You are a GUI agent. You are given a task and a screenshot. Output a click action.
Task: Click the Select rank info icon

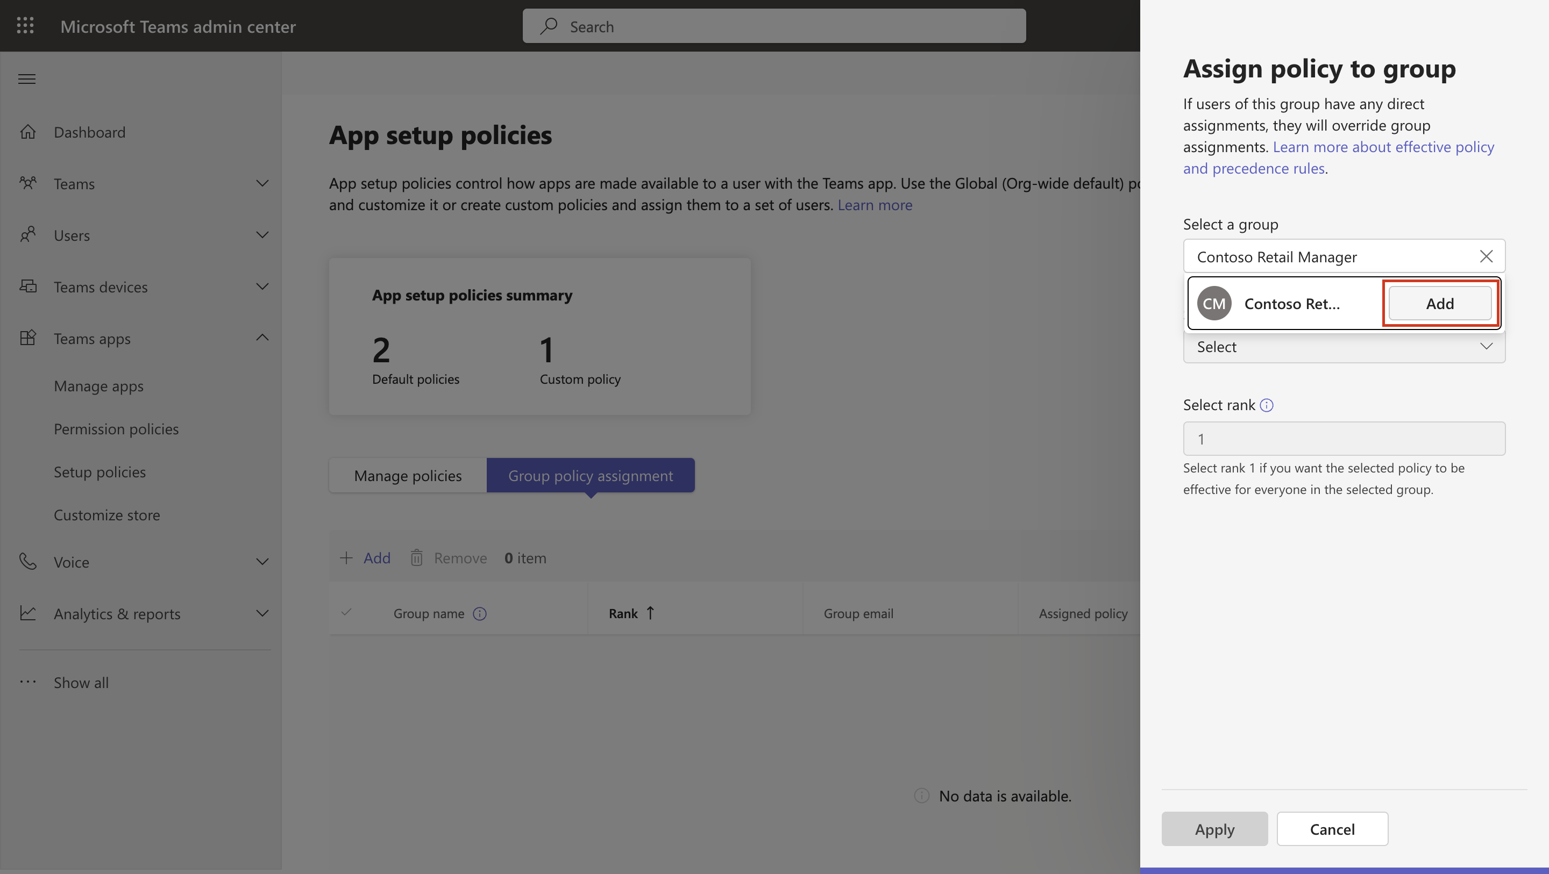click(1267, 405)
